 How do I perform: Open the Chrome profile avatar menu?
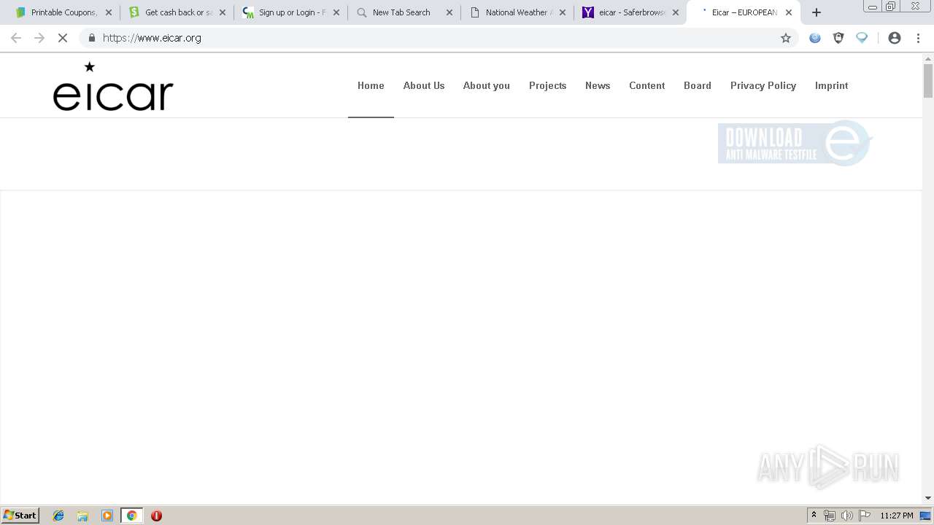[x=895, y=38]
